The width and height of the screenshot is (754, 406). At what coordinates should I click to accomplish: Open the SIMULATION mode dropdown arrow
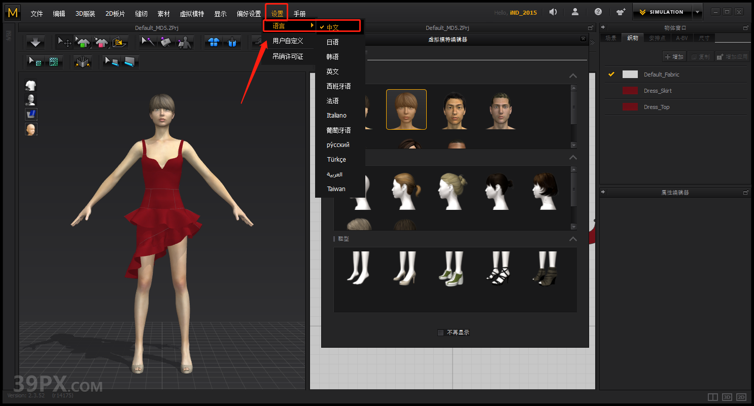pyautogui.click(x=697, y=12)
